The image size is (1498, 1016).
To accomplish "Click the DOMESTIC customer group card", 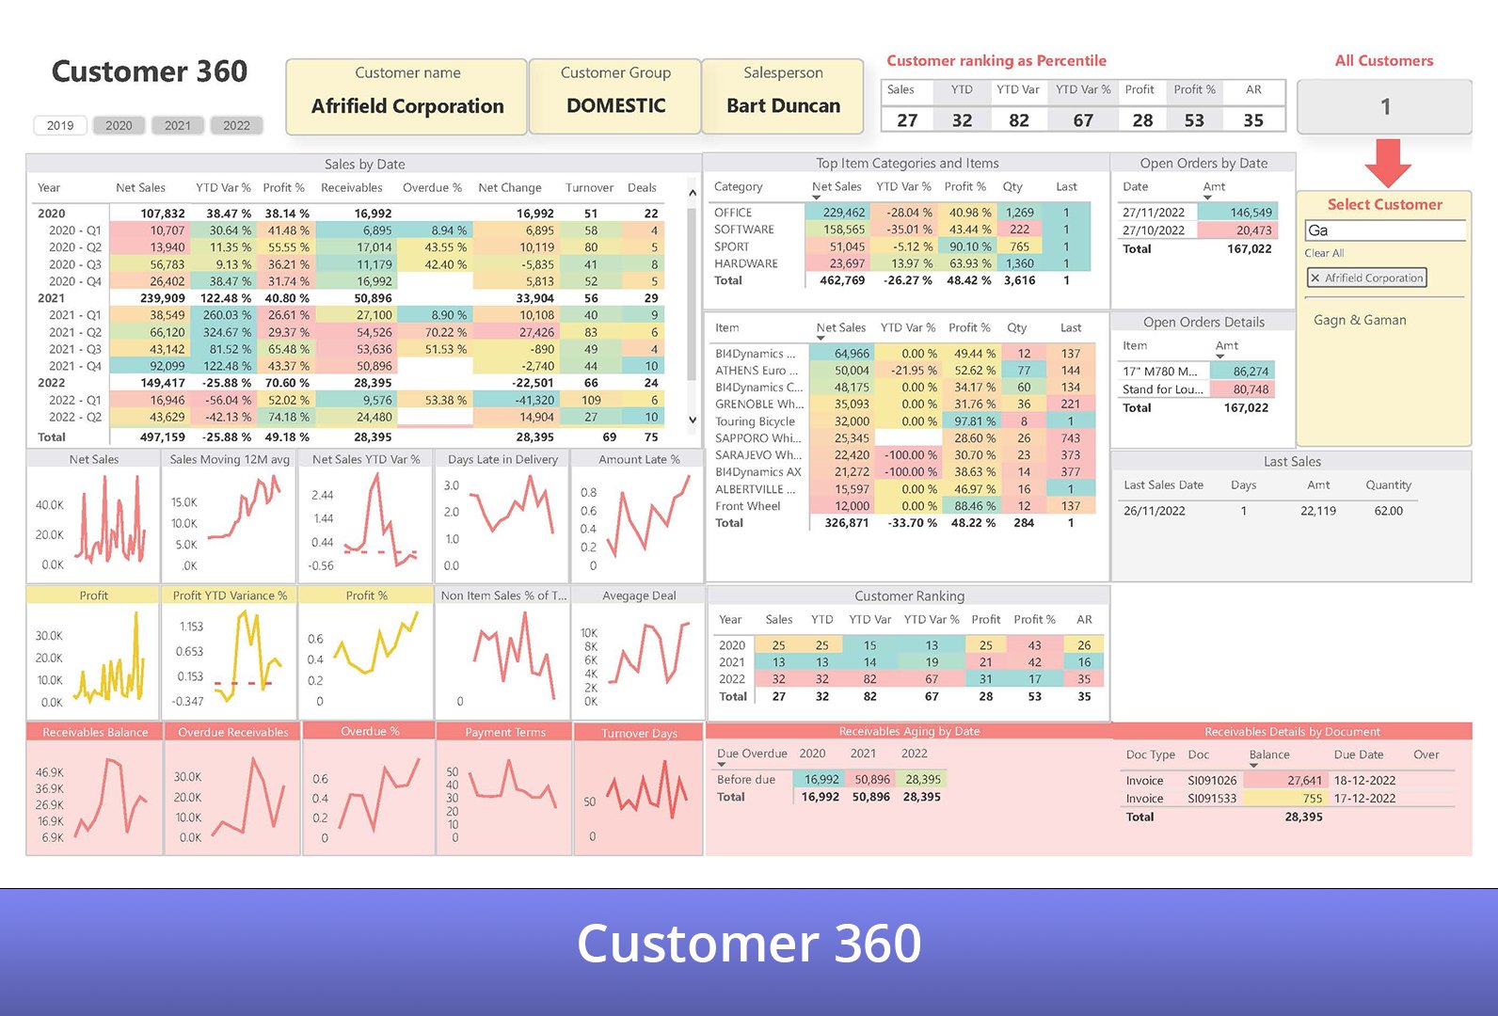I will tap(615, 96).
